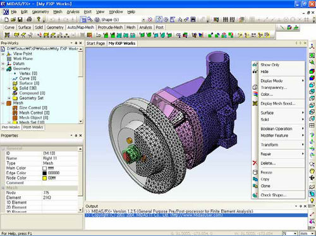The height and width of the screenshot is (236, 316).
Task: Click the Open folder toolbar icon
Action: click(13, 20)
